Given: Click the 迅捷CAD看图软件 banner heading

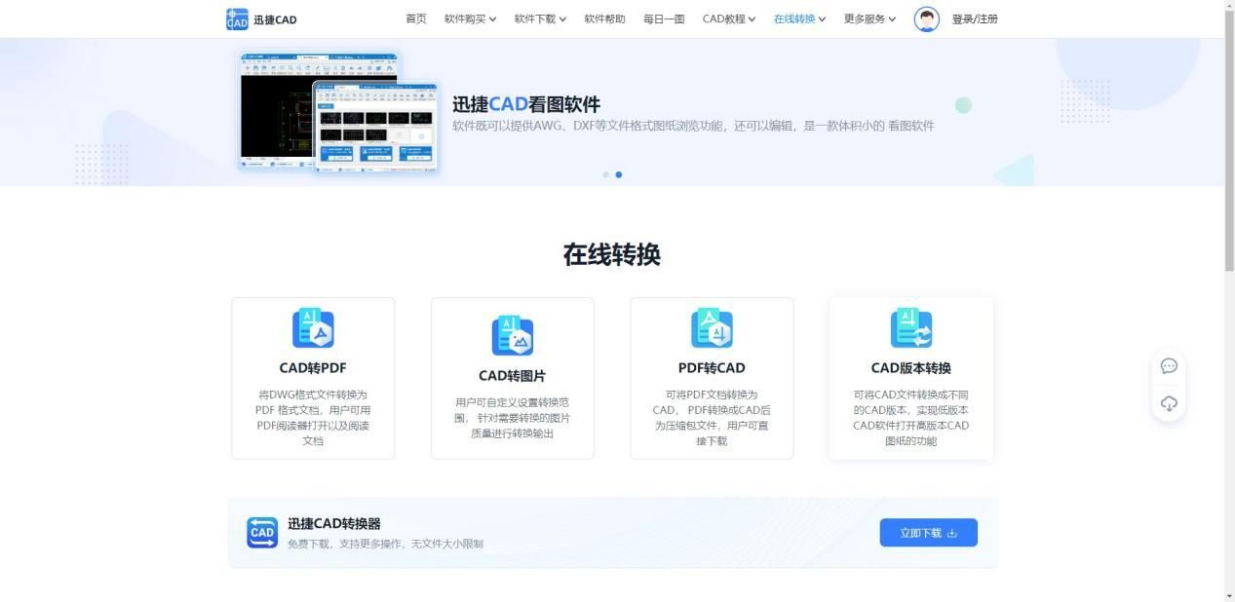Looking at the screenshot, I should pos(526,104).
